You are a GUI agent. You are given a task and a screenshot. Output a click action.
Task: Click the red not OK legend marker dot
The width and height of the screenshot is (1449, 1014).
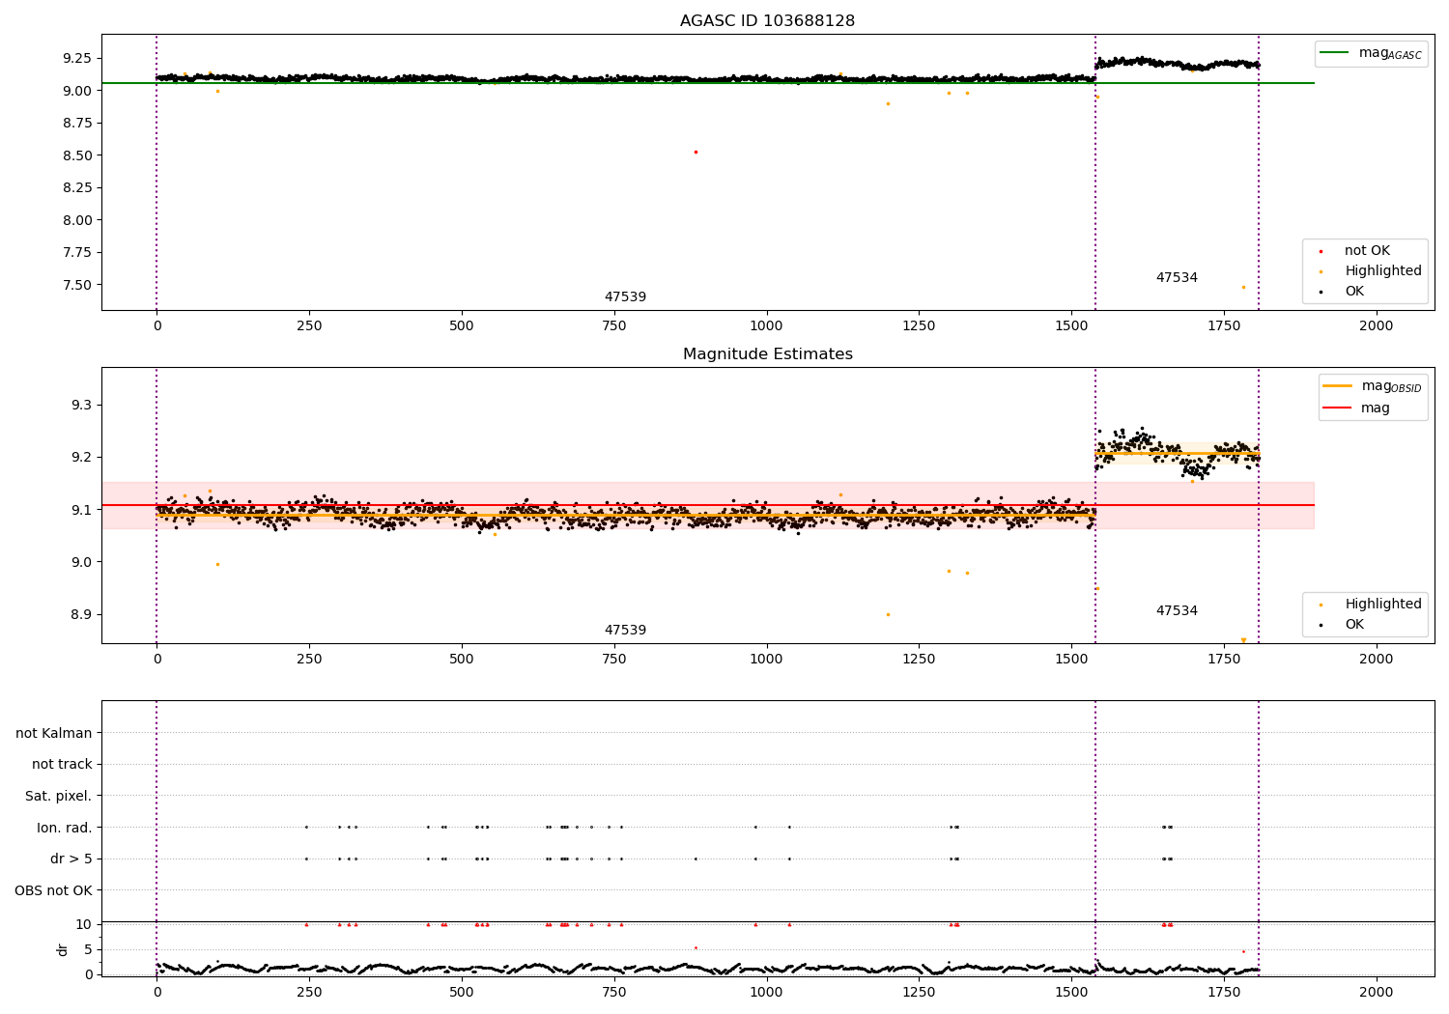[x=1321, y=251]
